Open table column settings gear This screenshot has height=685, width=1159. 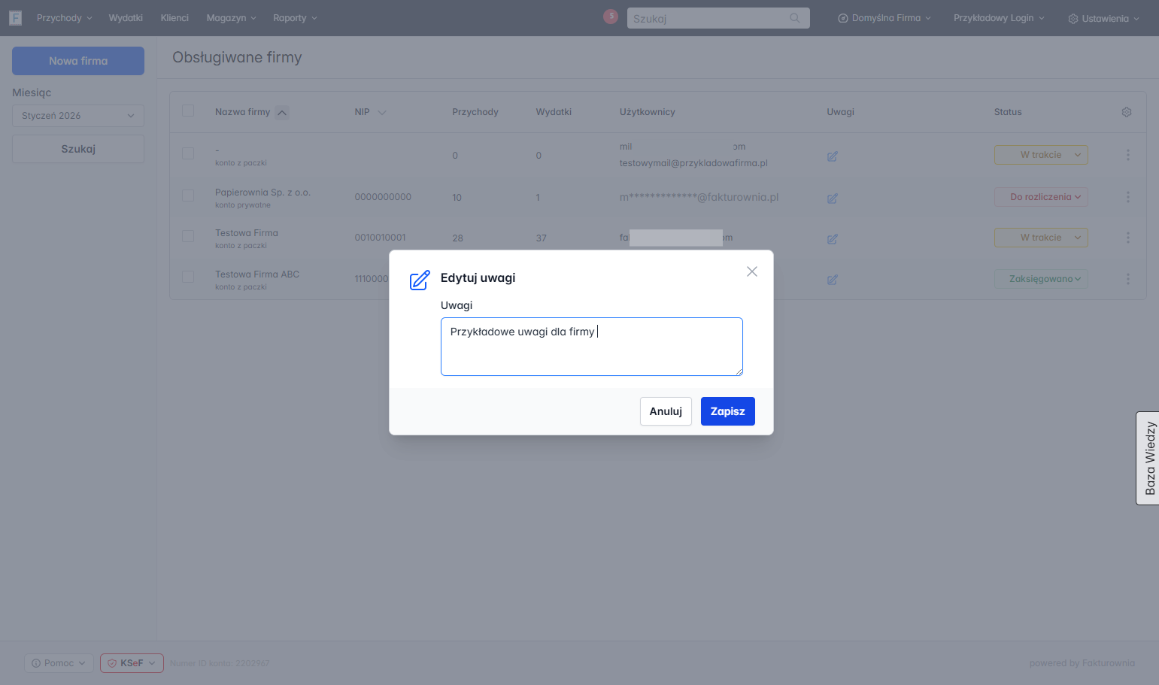(1127, 112)
